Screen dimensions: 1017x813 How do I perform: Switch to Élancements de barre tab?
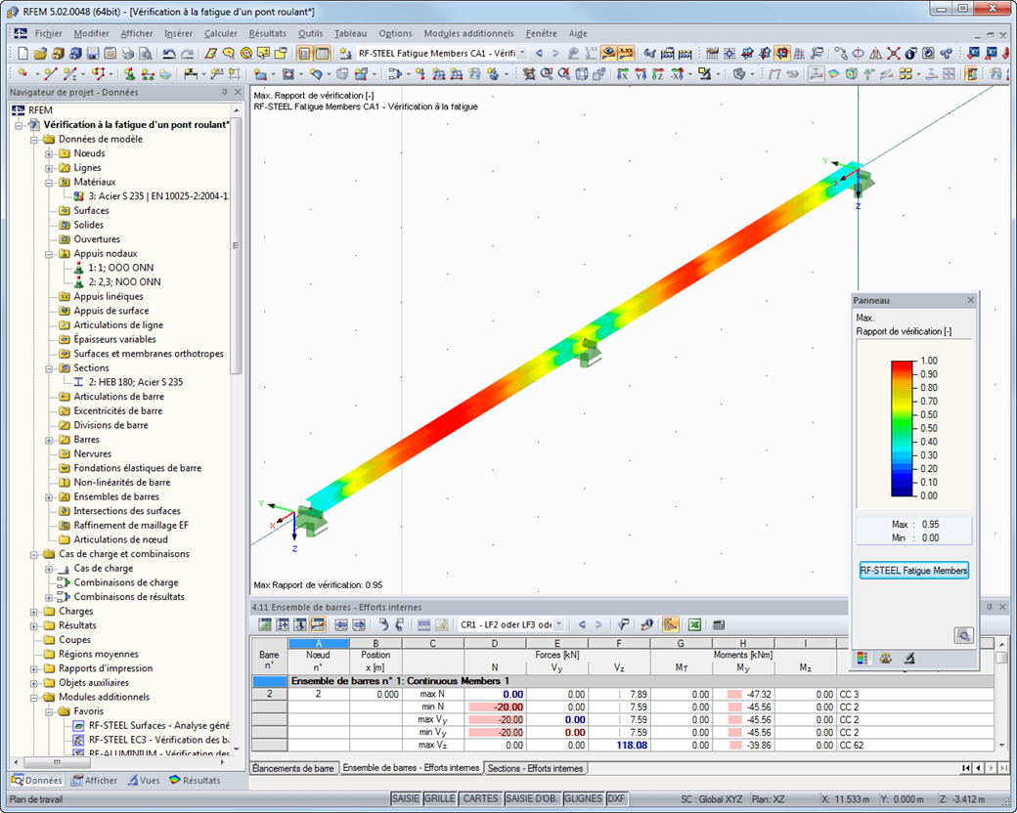click(x=293, y=768)
